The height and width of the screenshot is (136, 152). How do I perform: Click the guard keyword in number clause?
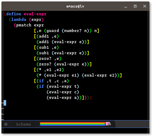click(53, 31)
